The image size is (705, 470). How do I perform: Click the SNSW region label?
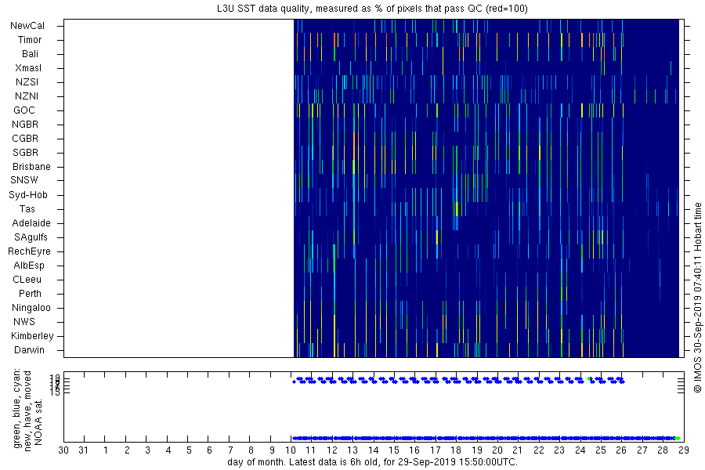pyautogui.click(x=24, y=180)
